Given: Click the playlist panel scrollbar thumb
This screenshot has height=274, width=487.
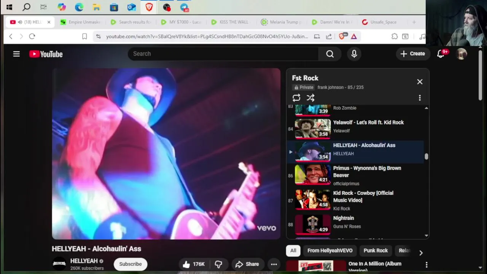Looking at the screenshot, I should 426,156.
